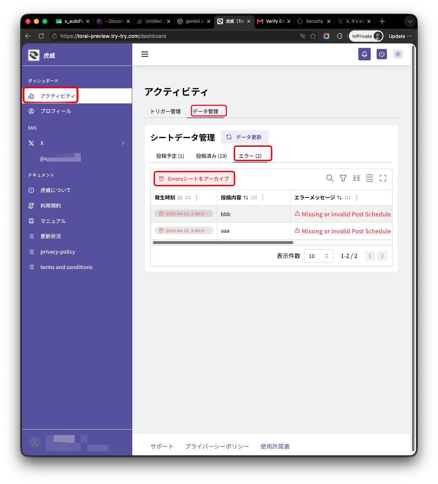Click the X logo sidebar icon
The height and width of the screenshot is (484, 438).
pyautogui.click(x=31, y=143)
